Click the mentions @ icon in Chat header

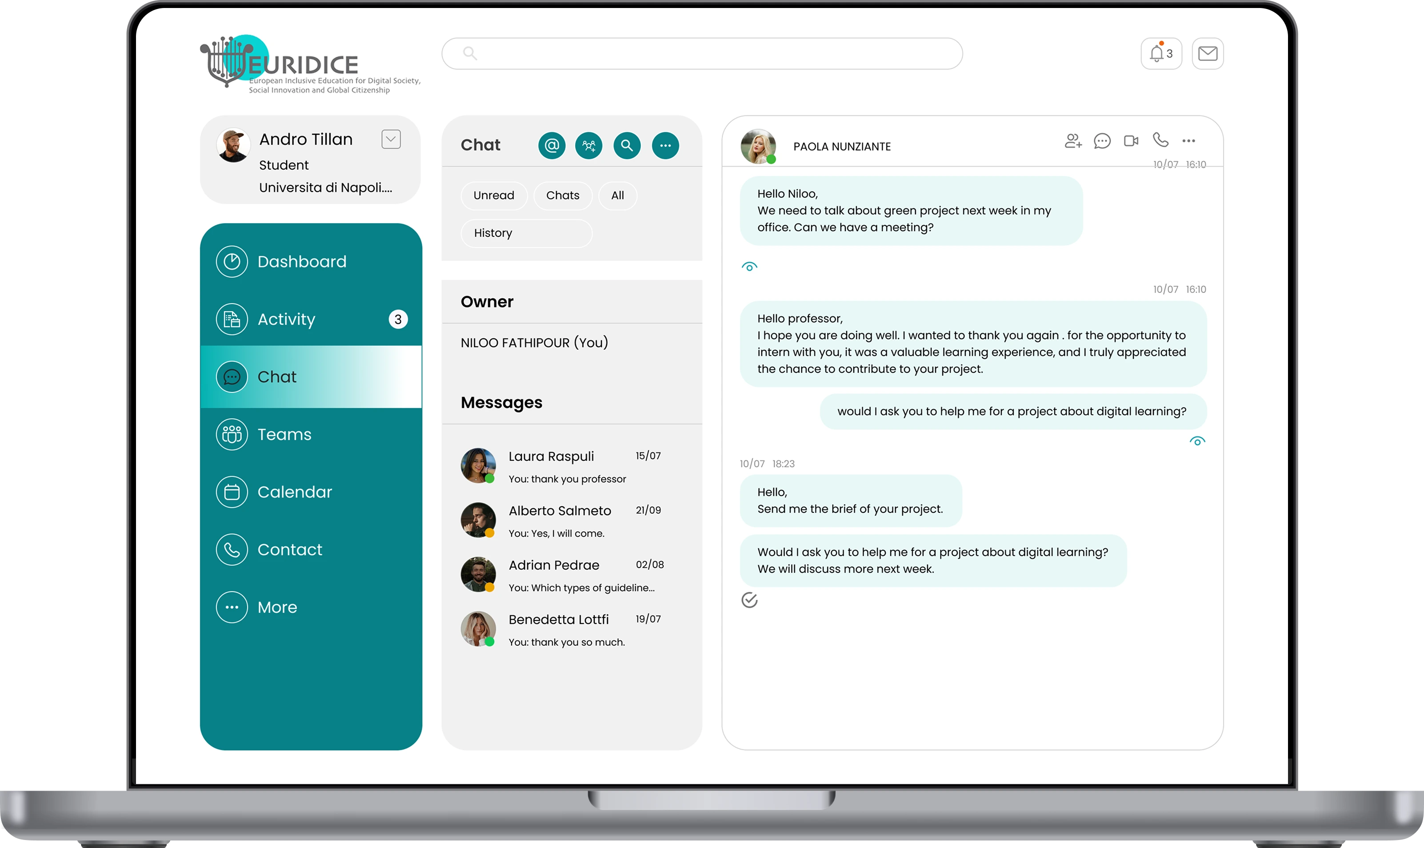pos(552,146)
